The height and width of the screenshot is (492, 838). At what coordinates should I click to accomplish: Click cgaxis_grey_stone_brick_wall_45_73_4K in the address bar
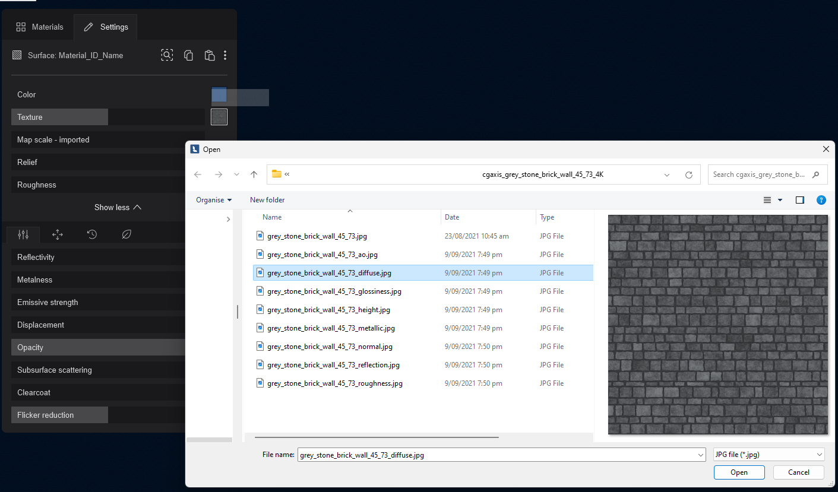pos(543,174)
